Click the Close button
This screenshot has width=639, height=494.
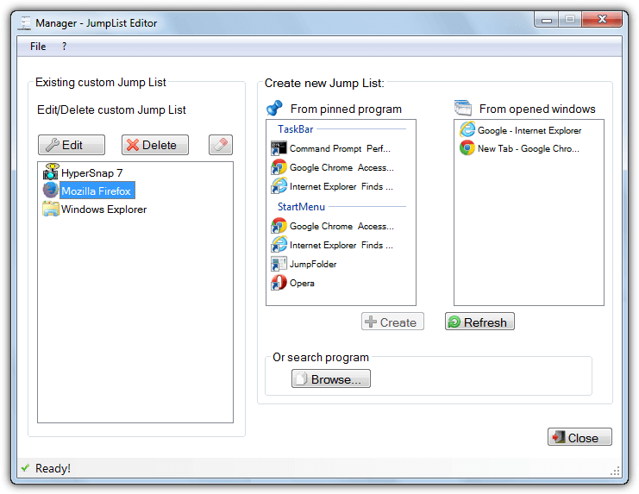[x=579, y=437]
